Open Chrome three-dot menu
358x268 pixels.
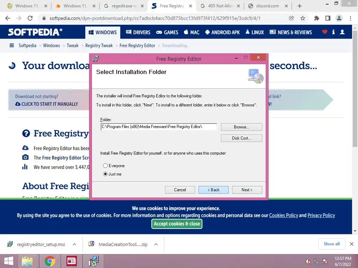point(350,18)
